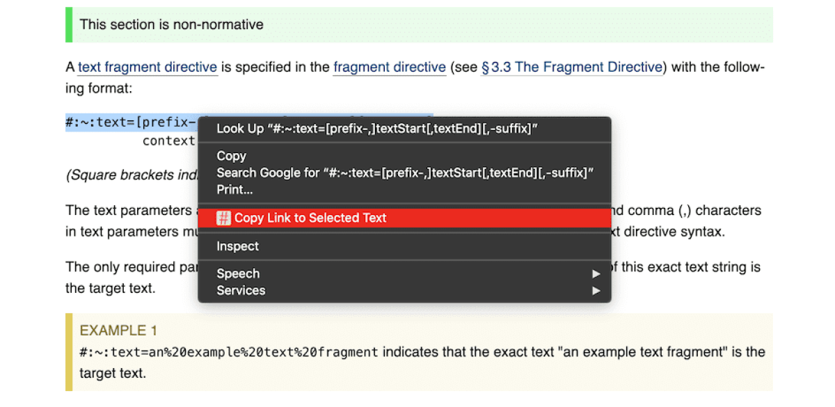Open Inspect from the context menu
This screenshot has height=407, width=835.
[237, 246]
